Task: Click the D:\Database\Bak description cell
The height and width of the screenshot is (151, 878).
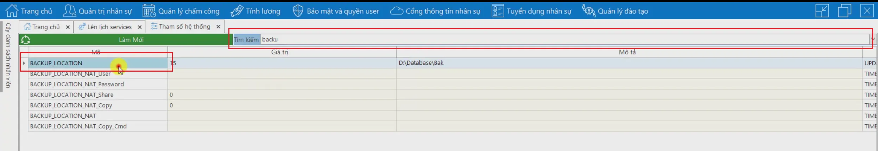Action: [x=629, y=63]
